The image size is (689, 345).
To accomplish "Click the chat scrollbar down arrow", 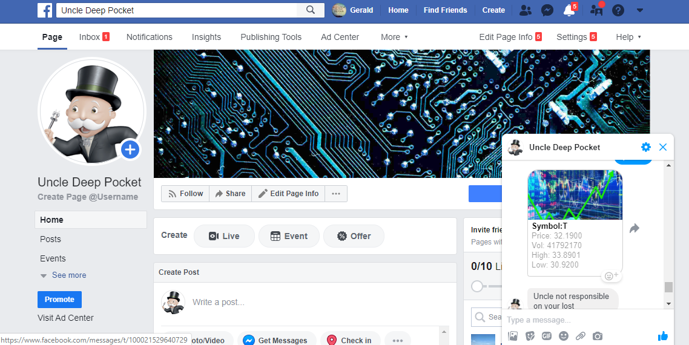I will [669, 304].
